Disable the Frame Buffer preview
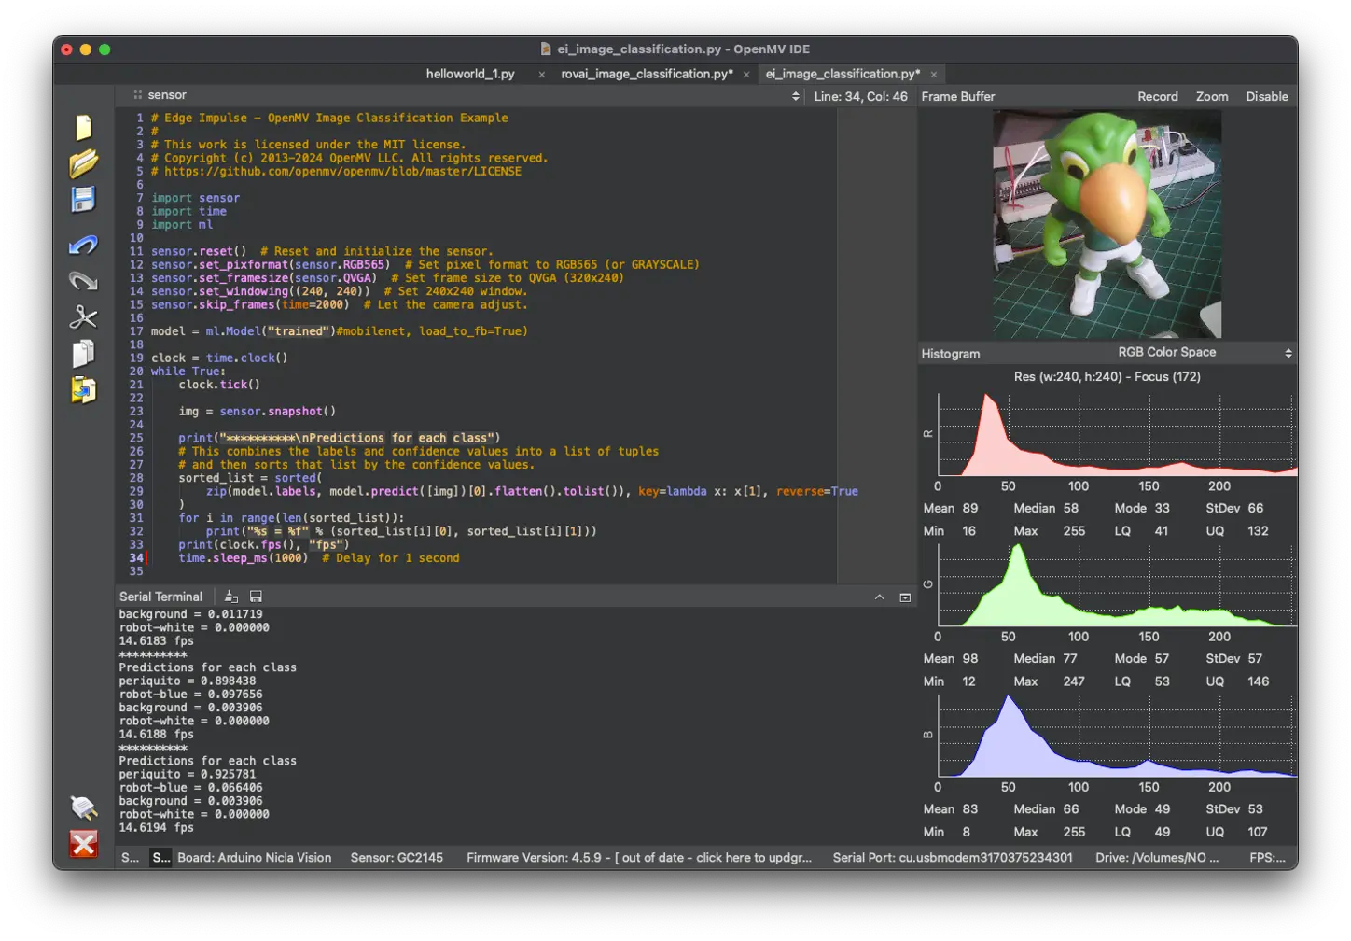1351x941 pixels. (x=1266, y=96)
